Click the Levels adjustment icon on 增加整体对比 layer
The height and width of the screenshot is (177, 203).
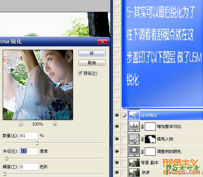pos(135,127)
